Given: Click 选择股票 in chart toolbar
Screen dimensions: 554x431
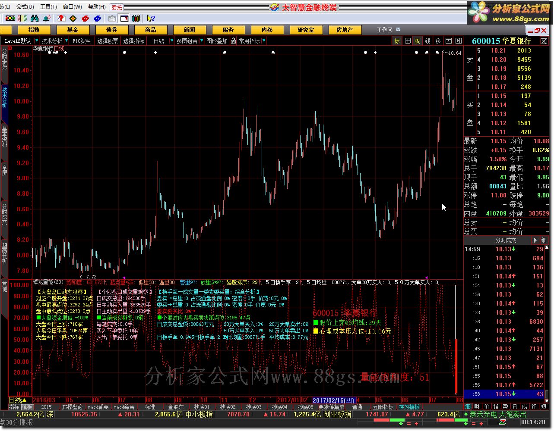Looking at the screenshot, I should 108,41.
